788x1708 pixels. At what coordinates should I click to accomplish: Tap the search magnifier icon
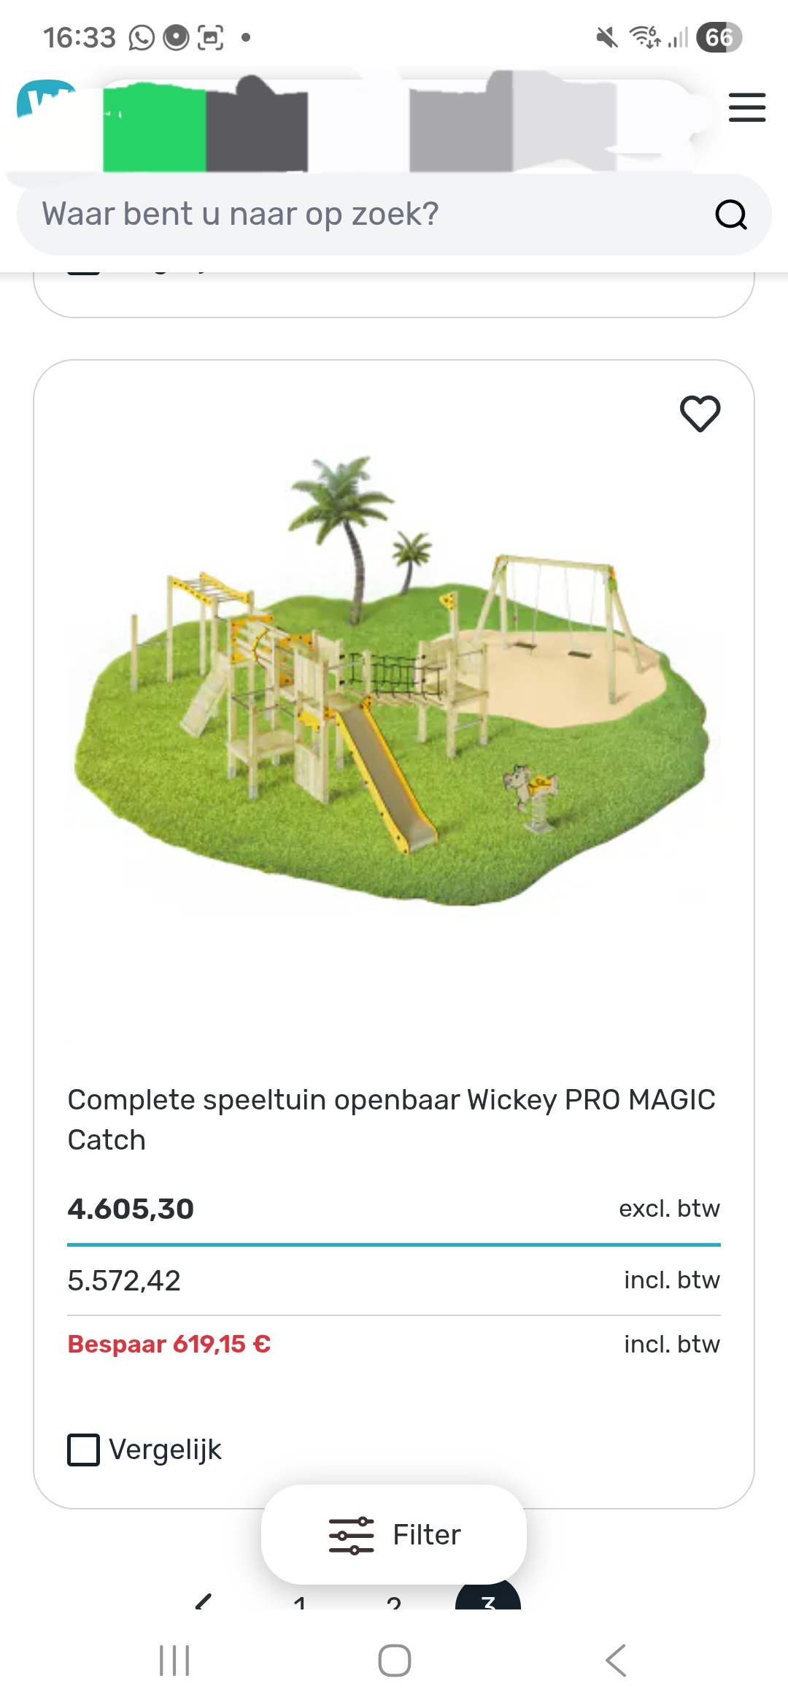pos(730,215)
